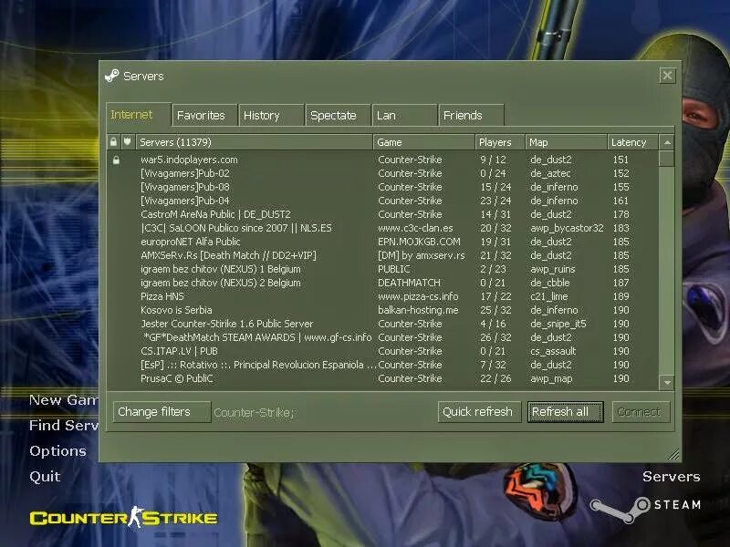
Task: Select Jester Counter-Strike 1.6 Public Server
Action: pyautogui.click(x=382, y=324)
